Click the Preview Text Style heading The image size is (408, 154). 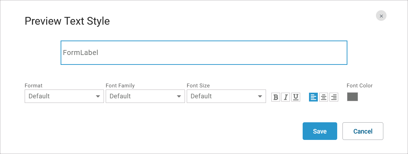click(x=67, y=21)
